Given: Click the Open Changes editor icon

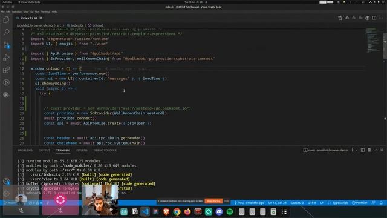Looking at the screenshot, I should coord(340,18).
